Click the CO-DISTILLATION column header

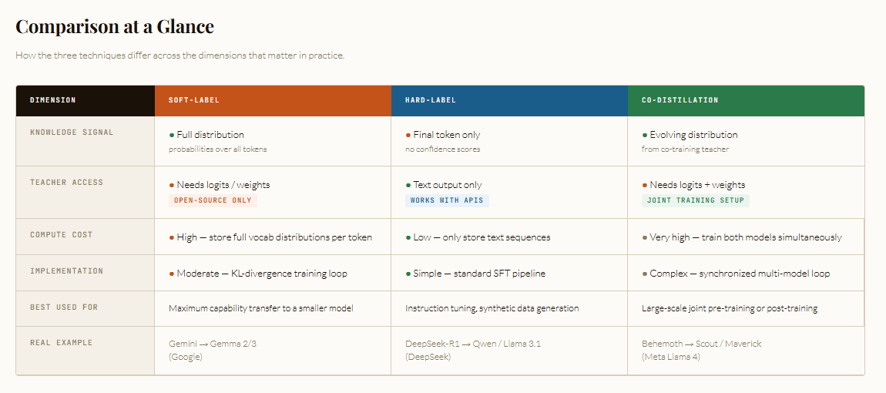tap(746, 101)
